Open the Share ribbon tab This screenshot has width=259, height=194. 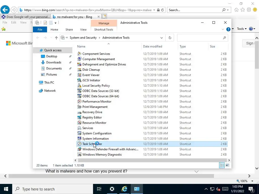coord(69,30)
